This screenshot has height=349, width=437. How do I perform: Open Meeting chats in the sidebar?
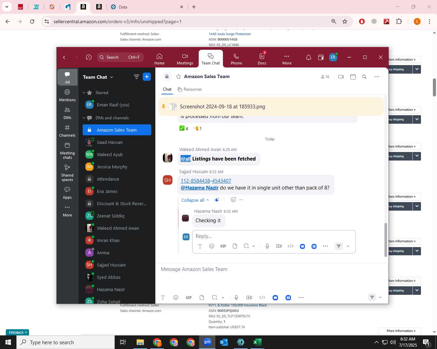67,151
